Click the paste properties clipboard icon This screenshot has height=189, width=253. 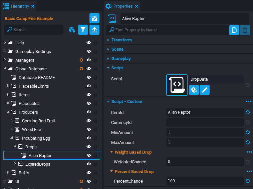(x=245, y=30)
